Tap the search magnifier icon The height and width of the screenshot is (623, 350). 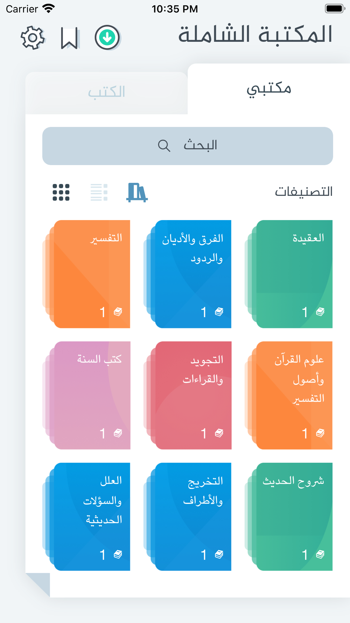pos(164,145)
